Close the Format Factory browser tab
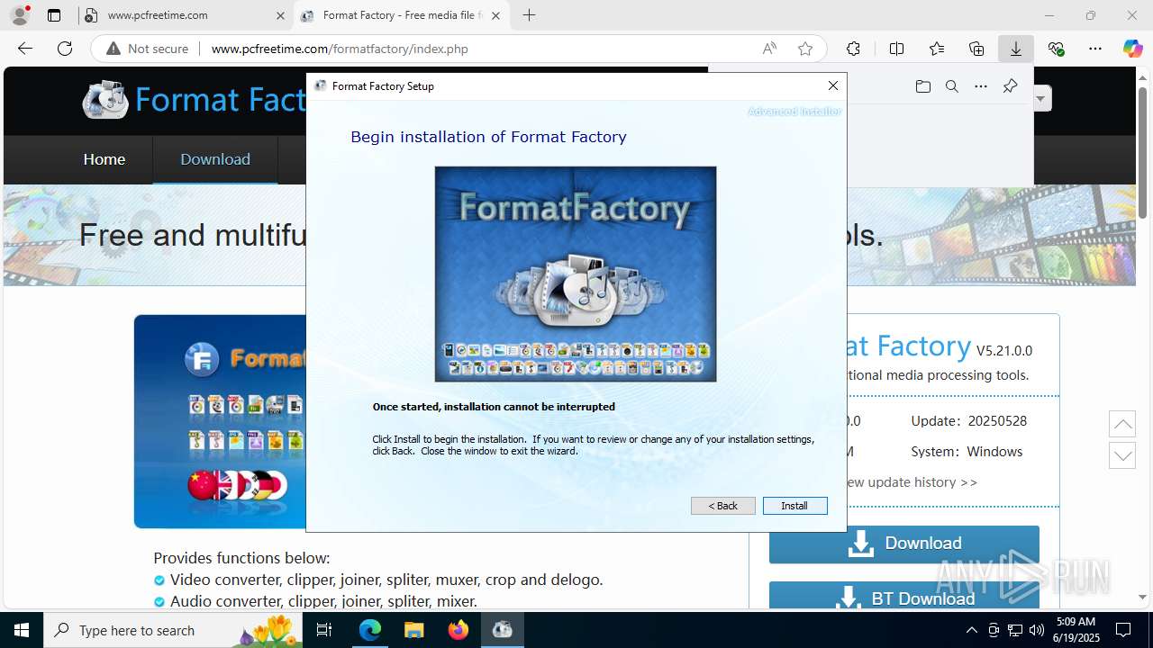Viewport: 1153px width, 648px height. [x=495, y=15]
